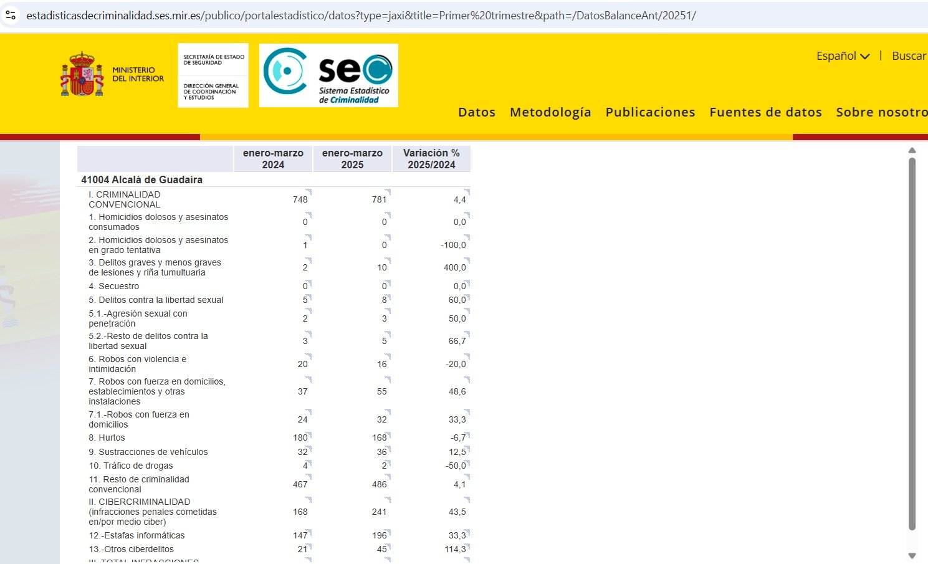Open the Sobre nosotros menu item
Screen dimensions: 928x564
881,112
